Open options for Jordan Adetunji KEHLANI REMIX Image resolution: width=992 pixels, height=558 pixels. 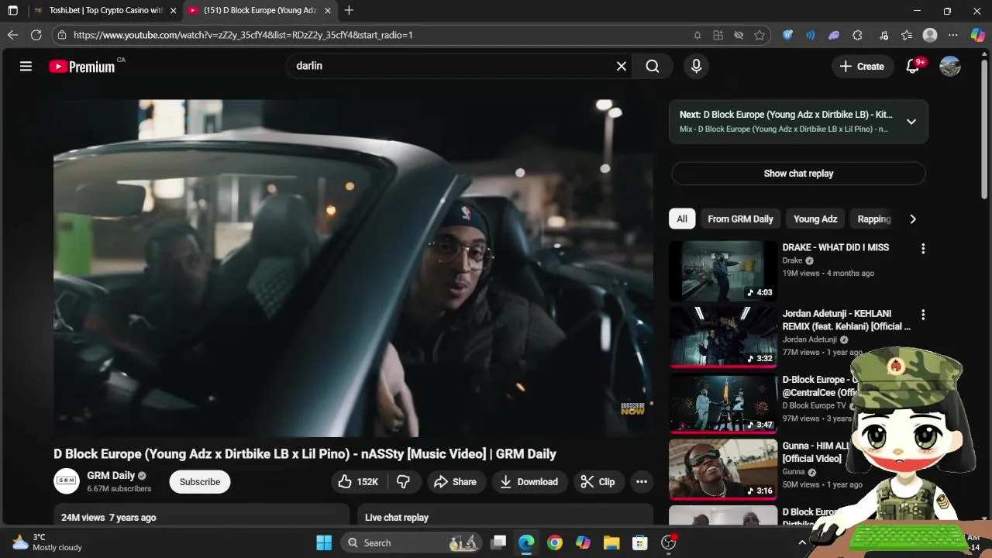(x=922, y=315)
